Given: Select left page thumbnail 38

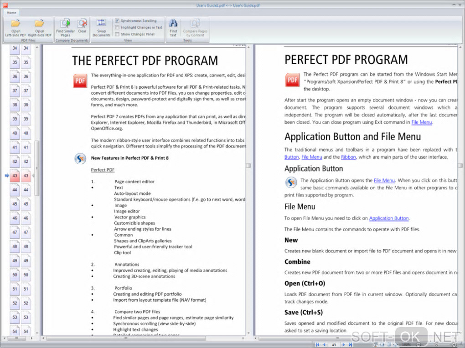Looking at the screenshot, I should pyautogui.click(x=15, y=105).
